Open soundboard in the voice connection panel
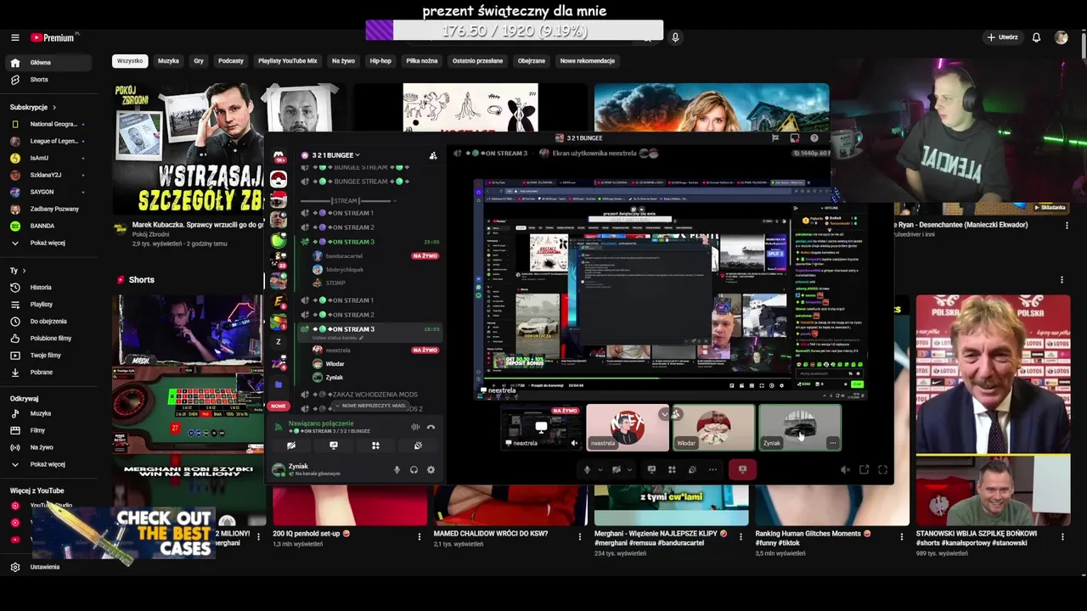The height and width of the screenshot is (611, 1087). 418,446
